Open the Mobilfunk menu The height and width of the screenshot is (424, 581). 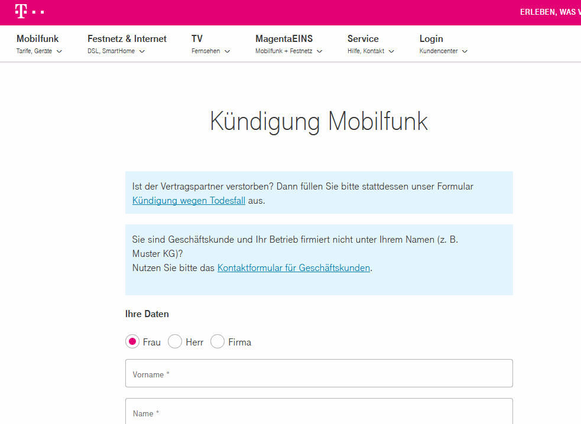point(37,39)
